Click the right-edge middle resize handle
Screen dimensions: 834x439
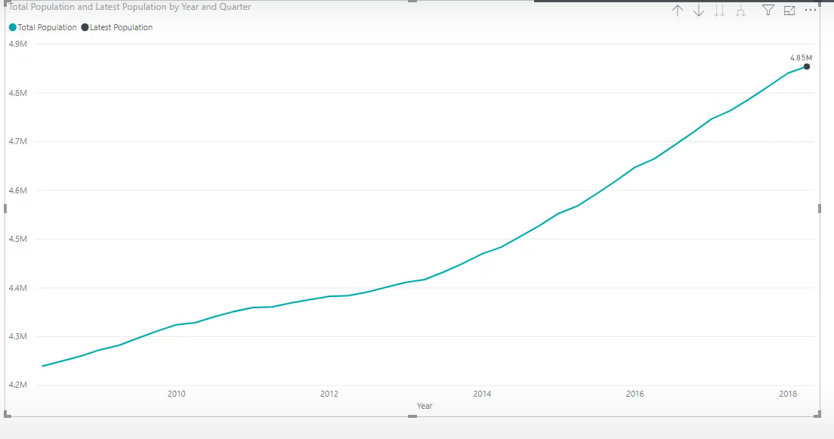coord(820,209)
